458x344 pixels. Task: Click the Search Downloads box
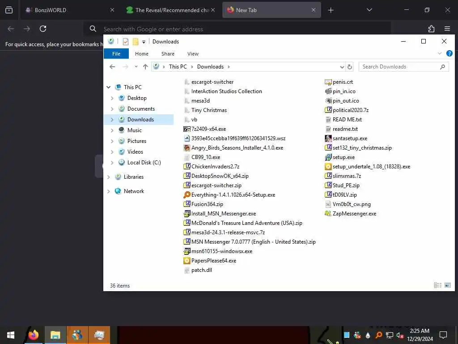click(x=404, y=67)
